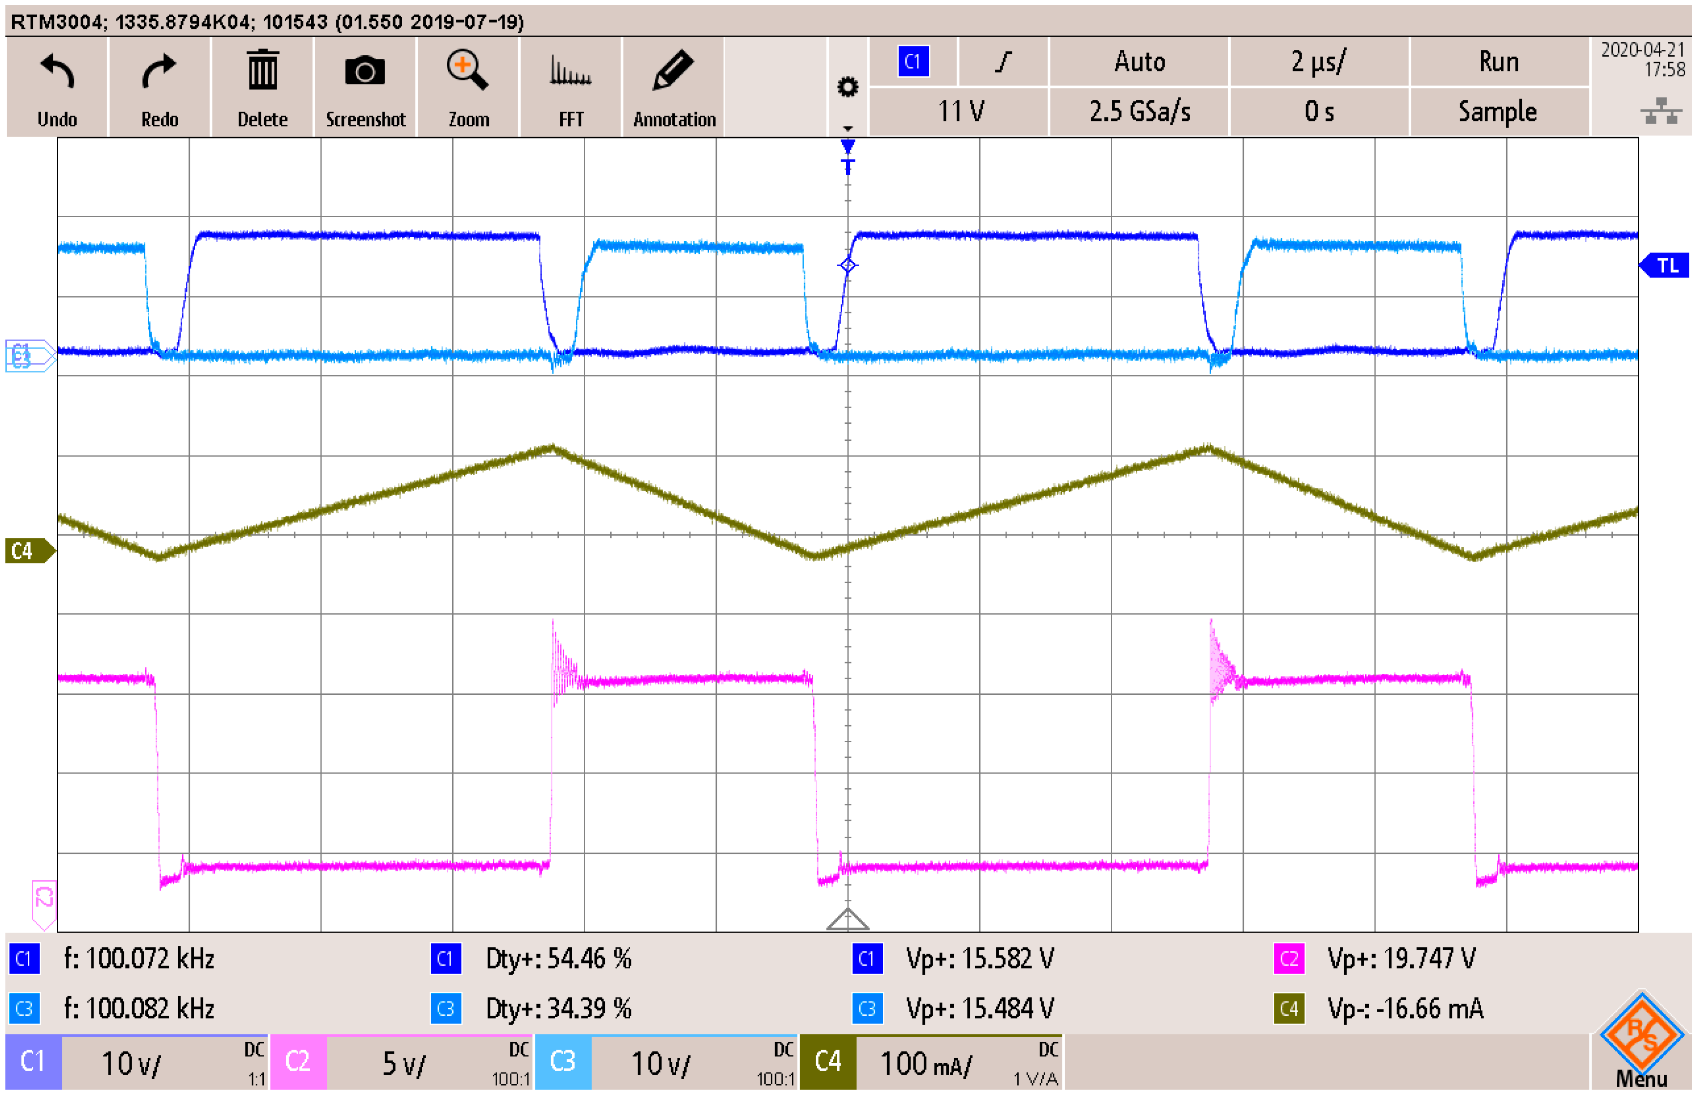
Task: Click the Redo arrow icon
Action: [x=159, y=72]
